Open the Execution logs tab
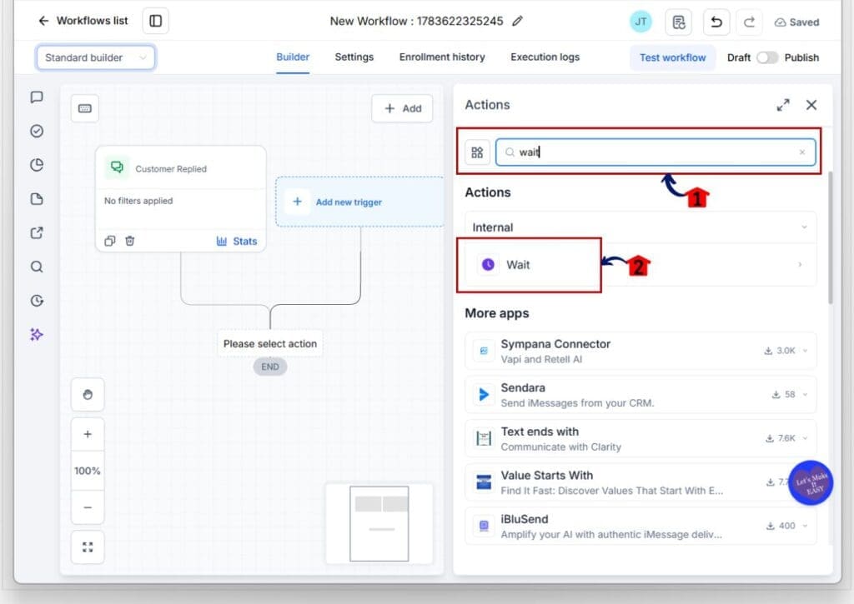 (x=545, y=57)
